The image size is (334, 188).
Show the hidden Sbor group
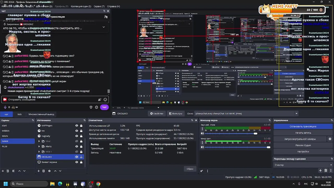(x=77, y=141)
